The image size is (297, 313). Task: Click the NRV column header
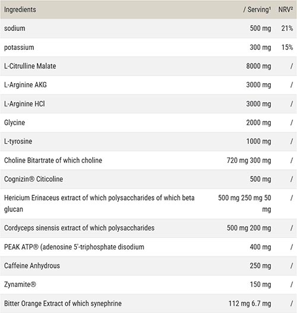coord(286,10)
